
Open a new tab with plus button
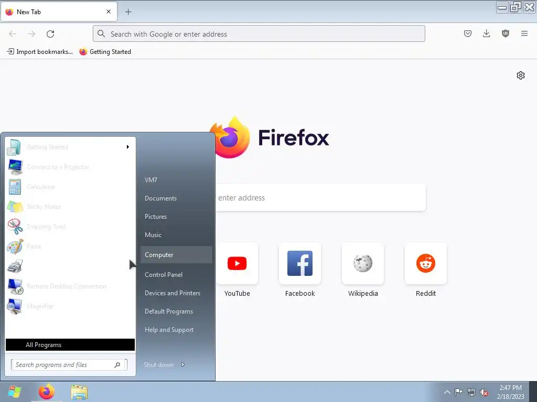click(128, 12)
